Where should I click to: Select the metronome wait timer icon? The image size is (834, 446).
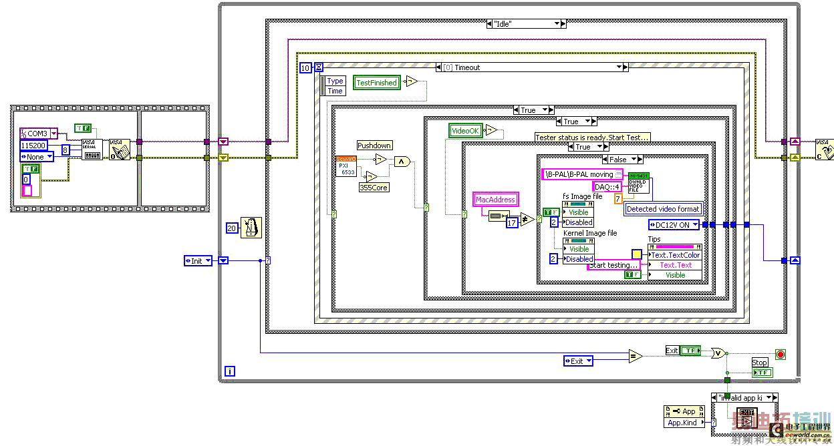[x=251, y=227]
